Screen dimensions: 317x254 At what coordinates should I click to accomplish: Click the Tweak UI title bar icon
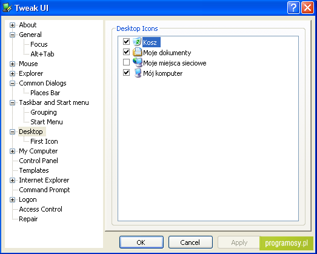point(7,8)
